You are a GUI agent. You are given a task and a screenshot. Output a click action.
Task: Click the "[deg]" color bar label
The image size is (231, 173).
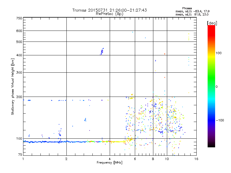coord(212,23)
